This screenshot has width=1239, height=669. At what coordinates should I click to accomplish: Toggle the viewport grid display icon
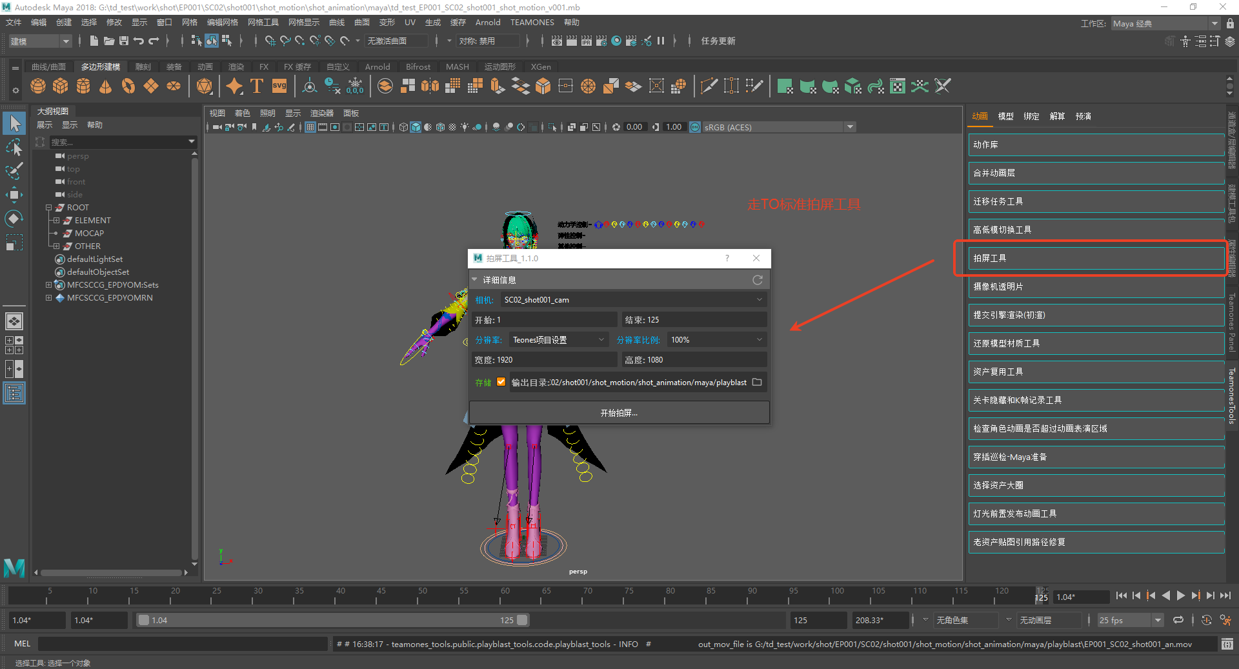point(310,127)
